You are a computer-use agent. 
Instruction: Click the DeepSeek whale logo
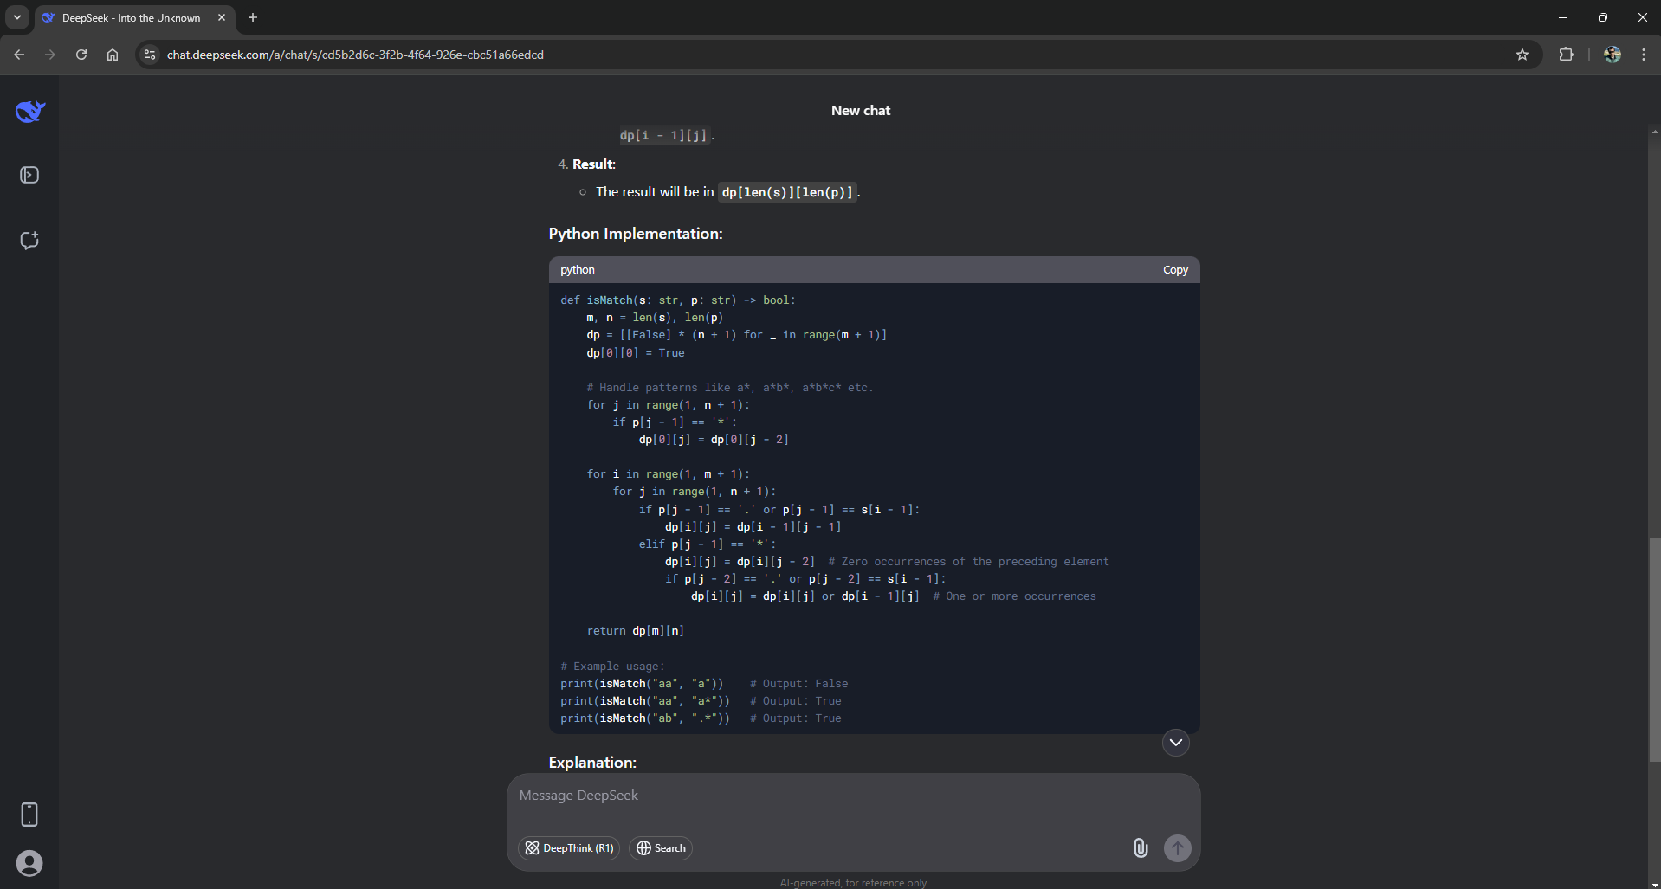30,112
